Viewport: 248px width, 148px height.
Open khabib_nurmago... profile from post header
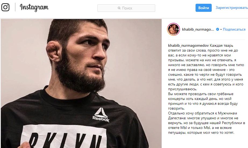tap(198, 29)
